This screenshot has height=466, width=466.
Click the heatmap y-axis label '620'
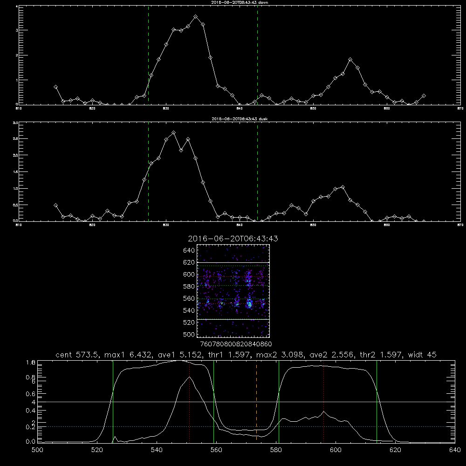[189, 262]
